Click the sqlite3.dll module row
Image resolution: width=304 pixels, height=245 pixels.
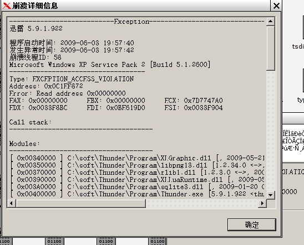137,186
